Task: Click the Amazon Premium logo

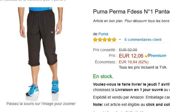Action: click(x=155, y=55)
